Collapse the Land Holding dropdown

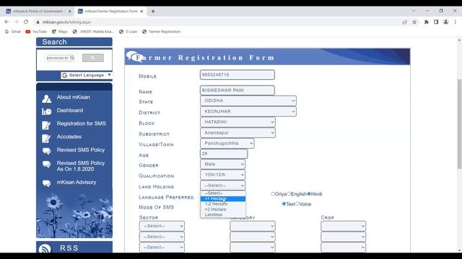(x=222, y=186)
